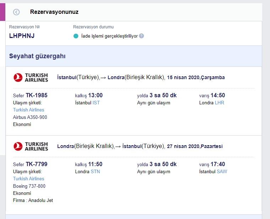Click departure time 13:00
The height and width of the screenshot is (219, 270).
(x=96, y=95)
